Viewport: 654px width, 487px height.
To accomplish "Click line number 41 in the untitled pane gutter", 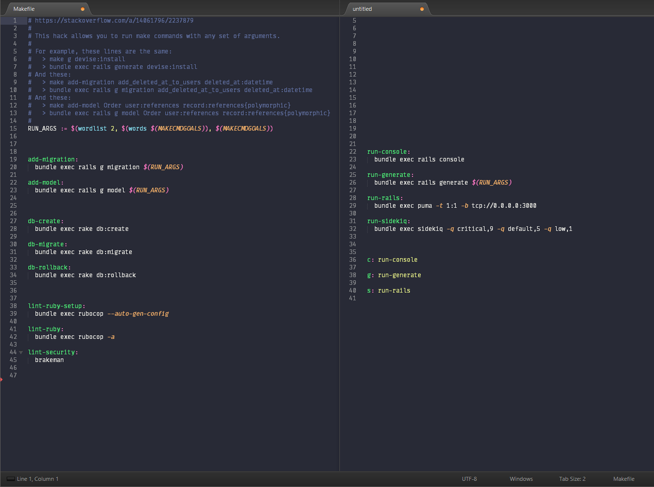I will [x=352, y=298].
